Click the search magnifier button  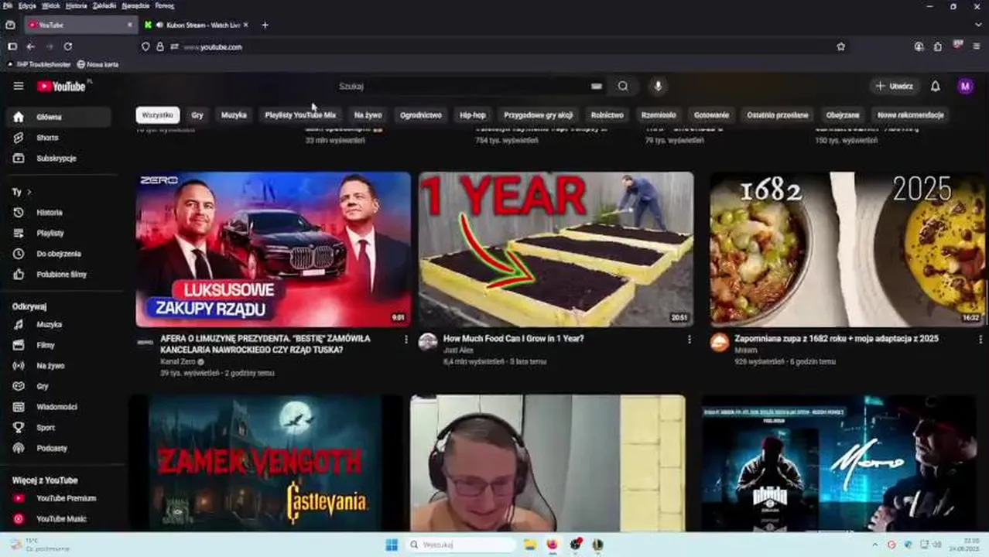click(x=623, y=86)
